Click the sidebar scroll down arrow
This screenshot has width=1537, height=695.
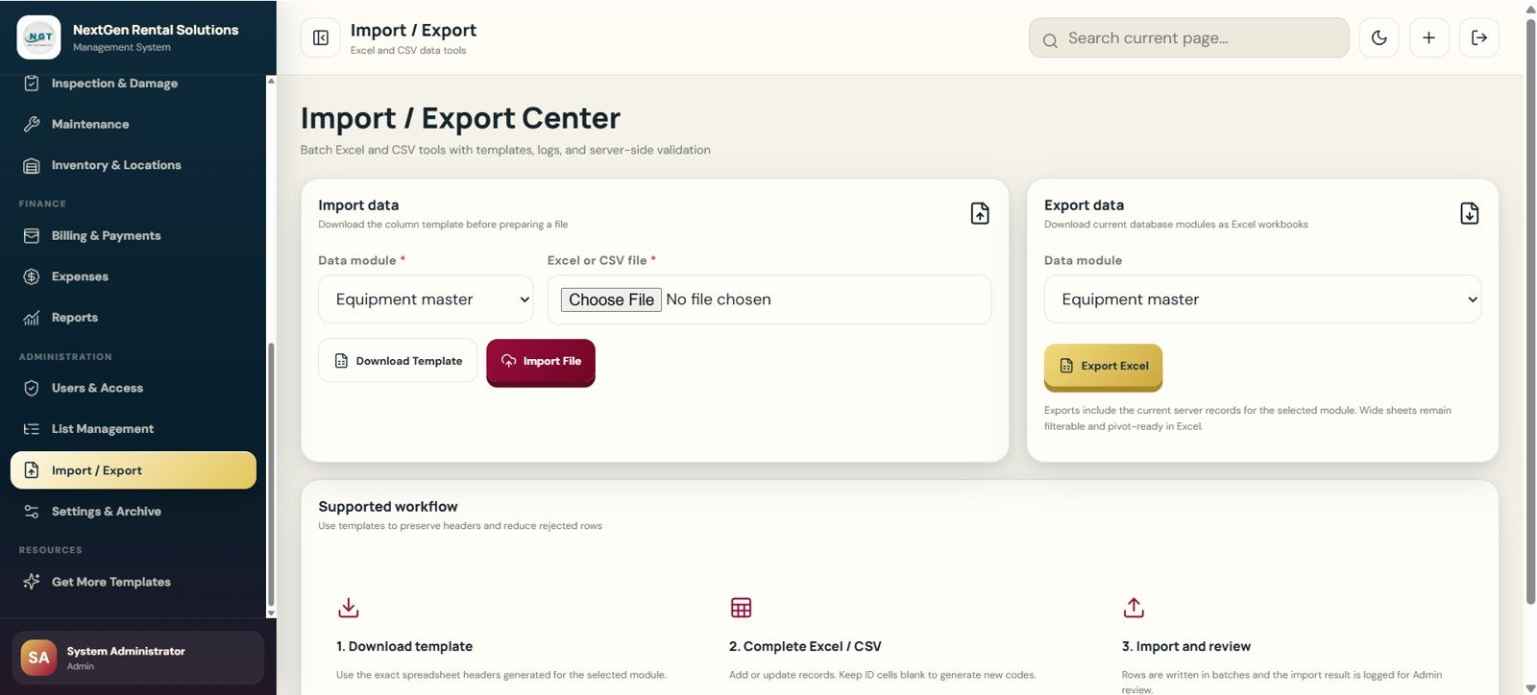[271, 612]
